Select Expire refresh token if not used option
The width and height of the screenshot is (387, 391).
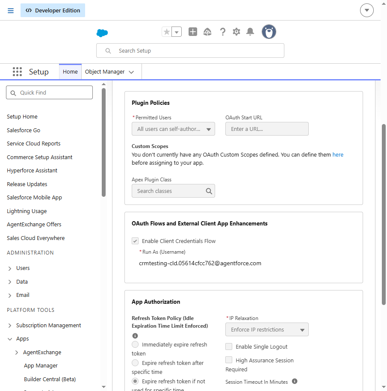pyautogui.click(x=135, y=381)
